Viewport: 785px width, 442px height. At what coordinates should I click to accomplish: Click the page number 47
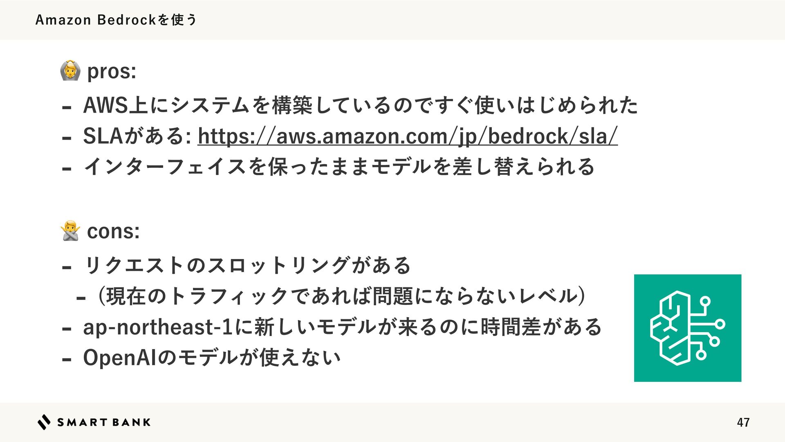point(743,422)
